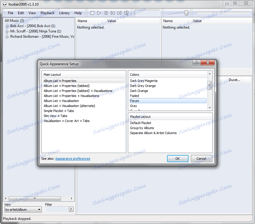
Task: Click the Value column header in right properties
Action: (222, 21)
